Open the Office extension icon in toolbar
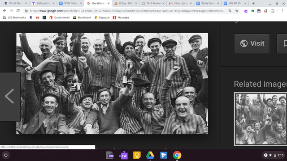The height and width of the screenshot is (161, 287). pyautogui.click(x=265, y=11)
